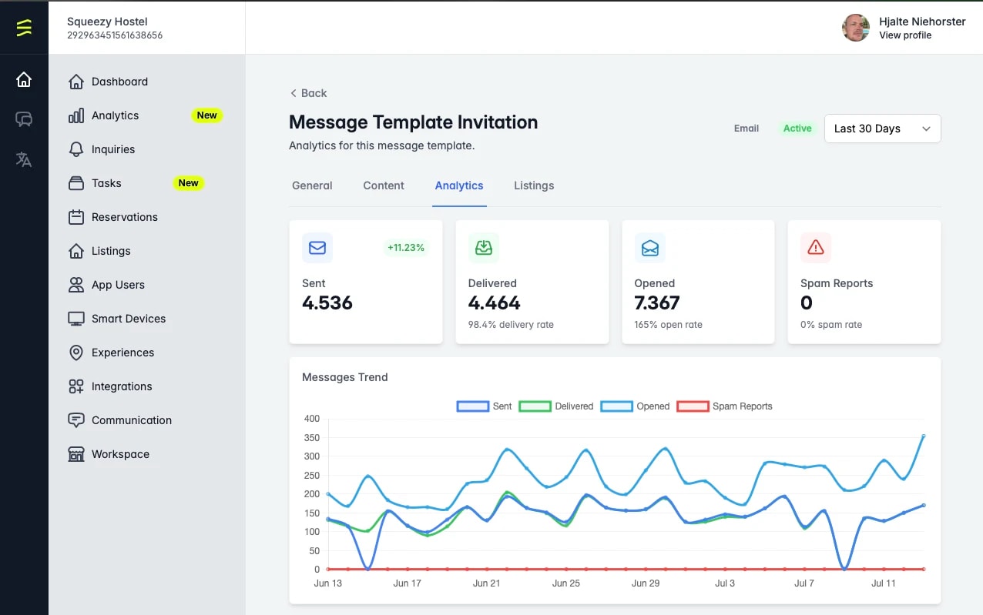Click the Dashboard house icon
Image resolution: width=983 pixels, height=615 pixels.
(75, 82)
